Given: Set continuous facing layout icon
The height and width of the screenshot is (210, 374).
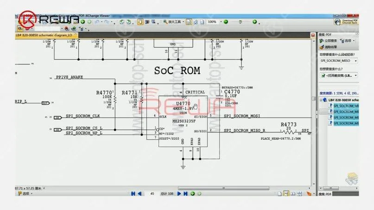Looking at the screenshot, I should coord(299,194).
